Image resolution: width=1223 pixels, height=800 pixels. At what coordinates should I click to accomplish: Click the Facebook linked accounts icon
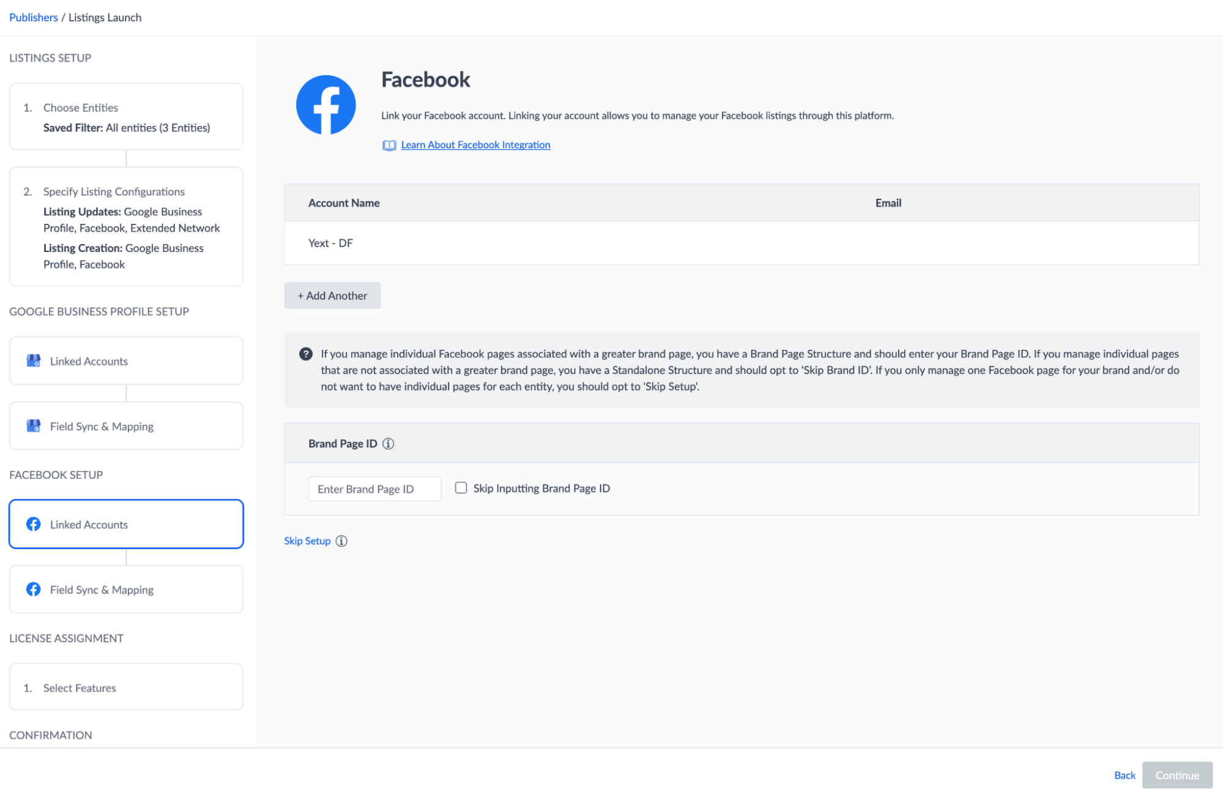tap(33, 524)
